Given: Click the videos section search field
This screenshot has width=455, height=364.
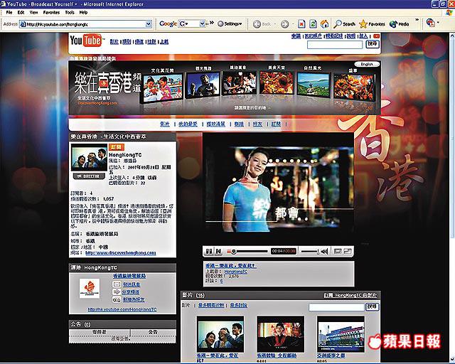Looking at the screenshot, I should pos(336,307).
